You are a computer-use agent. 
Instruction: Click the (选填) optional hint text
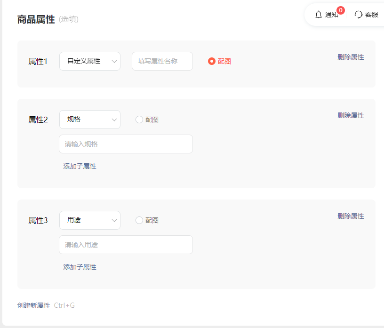69,19
